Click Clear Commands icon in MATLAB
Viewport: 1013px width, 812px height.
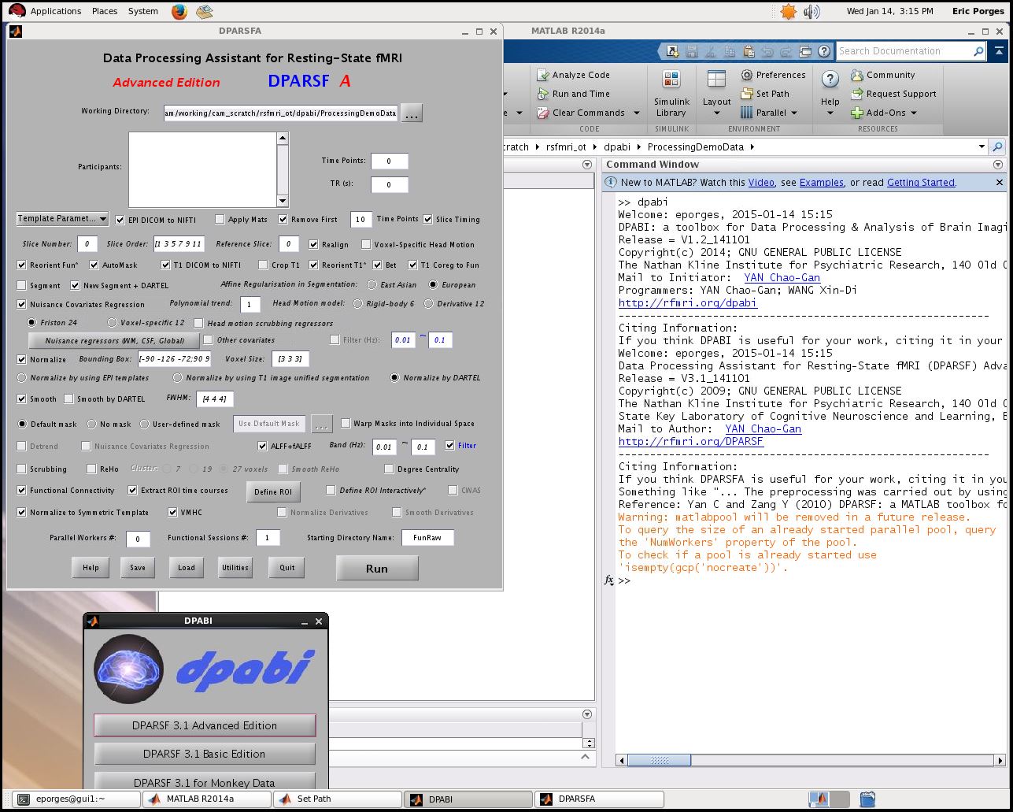tap(543, 113)
